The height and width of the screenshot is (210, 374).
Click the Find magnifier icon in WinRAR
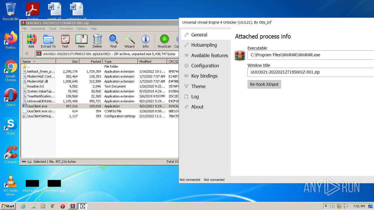113,41
